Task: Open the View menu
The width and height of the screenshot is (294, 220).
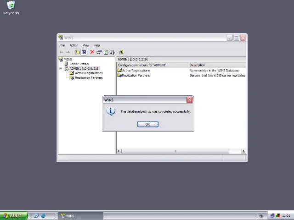Action: (x=86, y=45)
